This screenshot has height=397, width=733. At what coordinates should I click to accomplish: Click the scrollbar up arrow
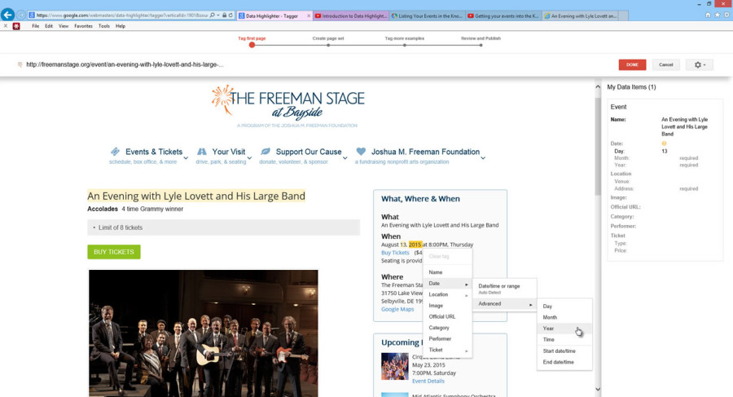598,87
